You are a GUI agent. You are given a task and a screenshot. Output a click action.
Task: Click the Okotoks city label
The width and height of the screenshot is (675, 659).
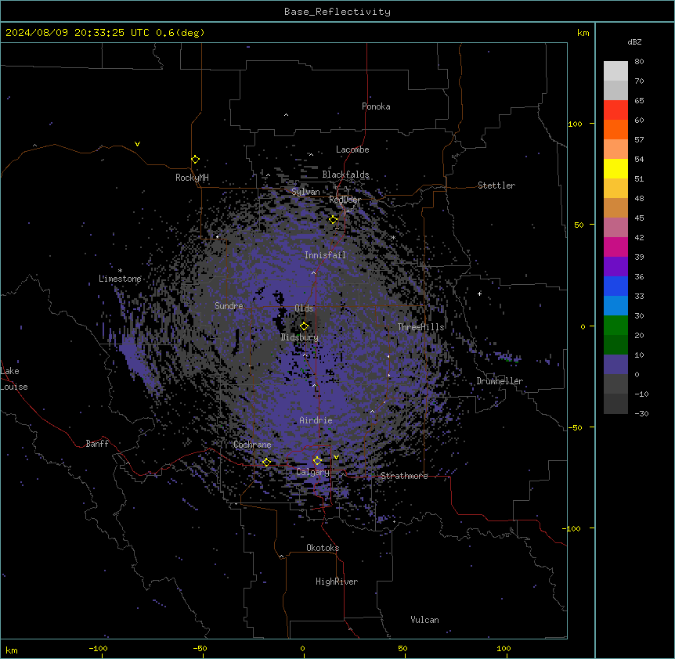(323, 548)
